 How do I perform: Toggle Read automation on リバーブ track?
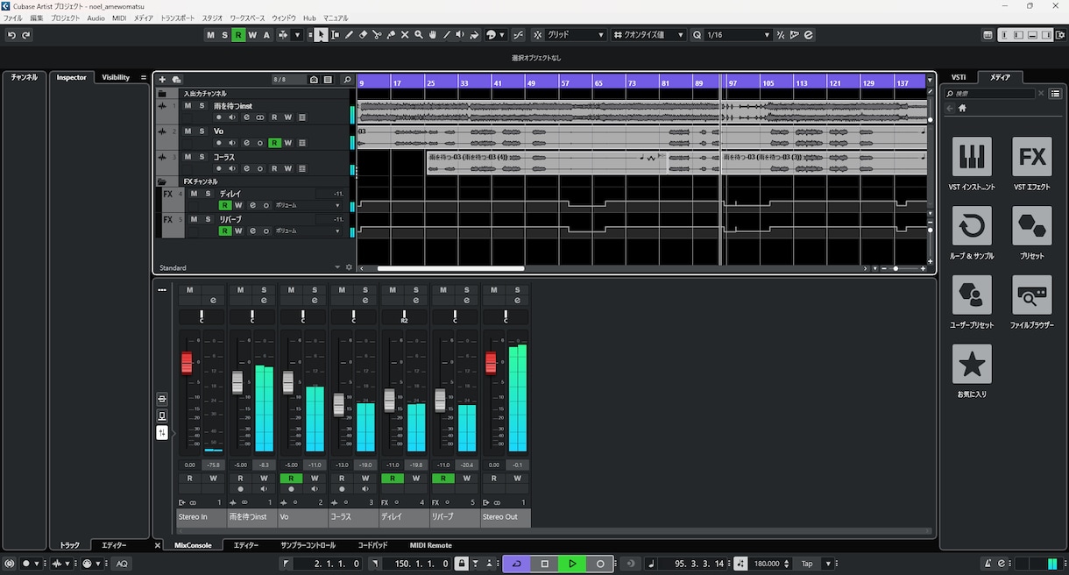tap(225, 231)
